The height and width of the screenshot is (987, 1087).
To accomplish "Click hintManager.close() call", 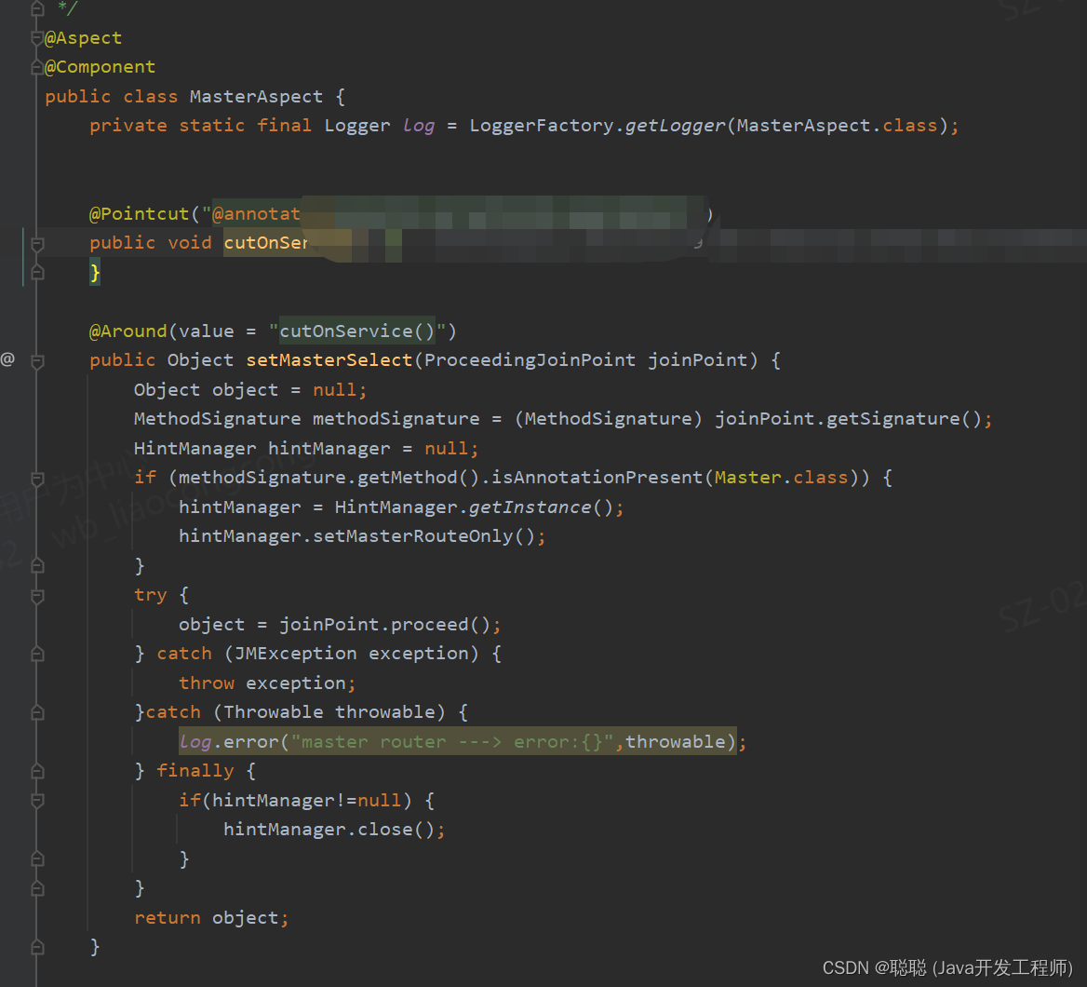I will coord(329,830).
